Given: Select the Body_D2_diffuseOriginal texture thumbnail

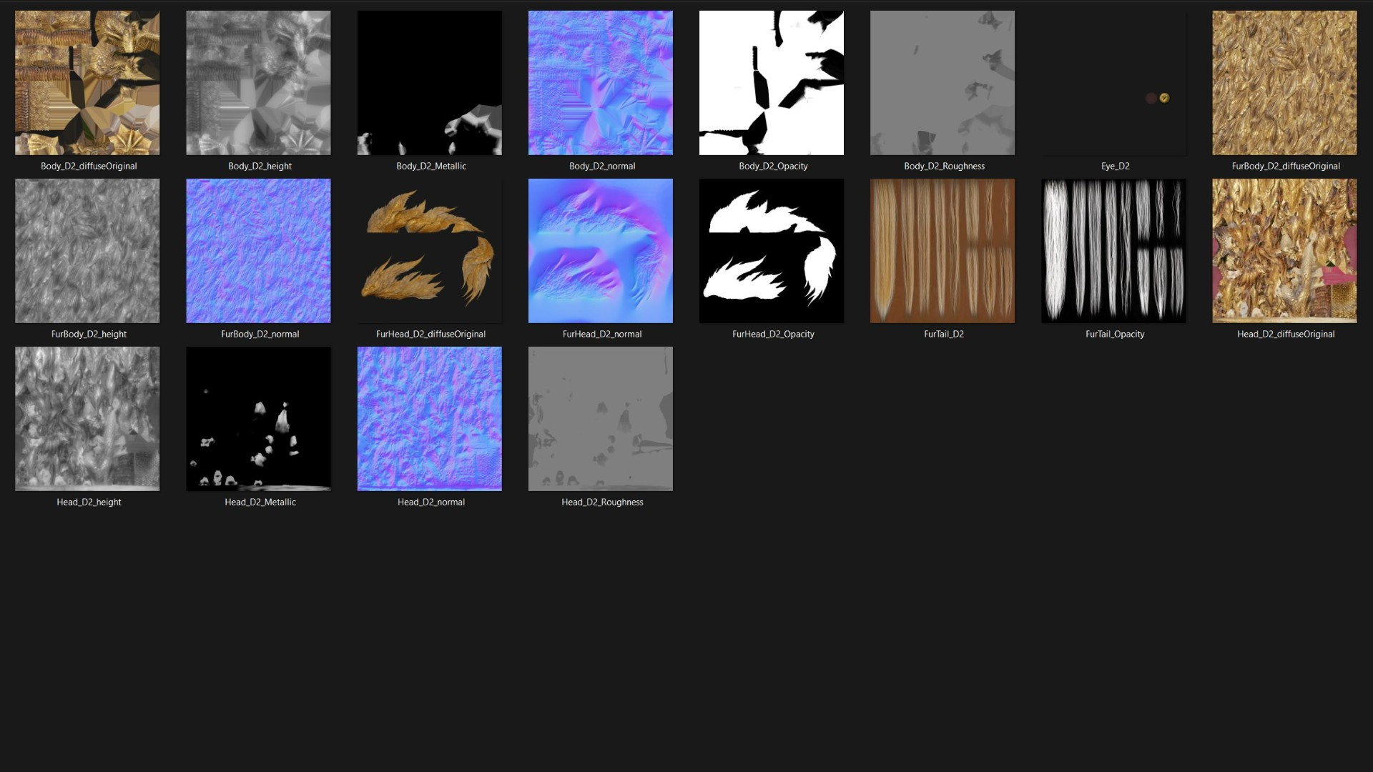Looking at the screenshot, I should point(87,83).
